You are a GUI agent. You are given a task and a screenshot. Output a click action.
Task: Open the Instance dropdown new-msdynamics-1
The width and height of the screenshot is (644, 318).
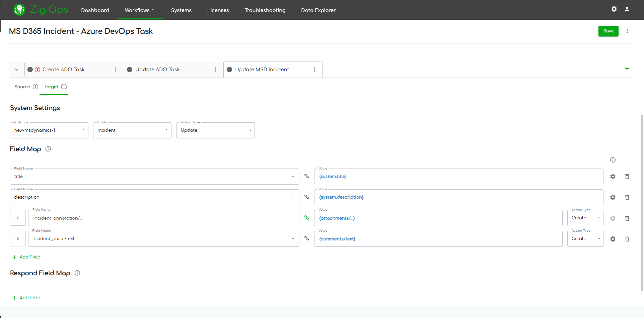(49, 130)
